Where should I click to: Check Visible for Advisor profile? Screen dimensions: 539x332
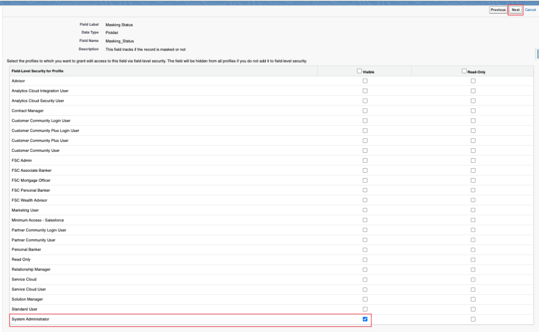tap(365, 81)
